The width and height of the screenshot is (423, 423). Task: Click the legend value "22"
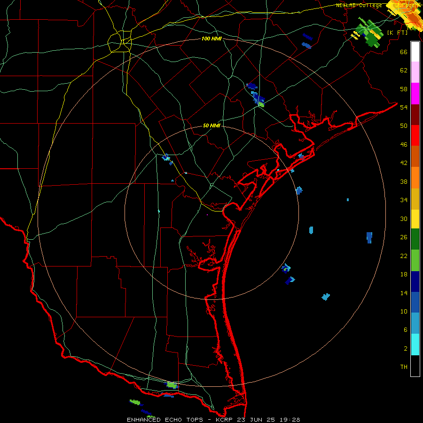click(x=404, y=256)
